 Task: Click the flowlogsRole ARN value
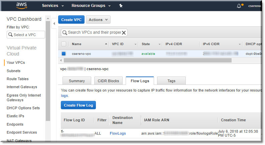(x=179, y=133)
